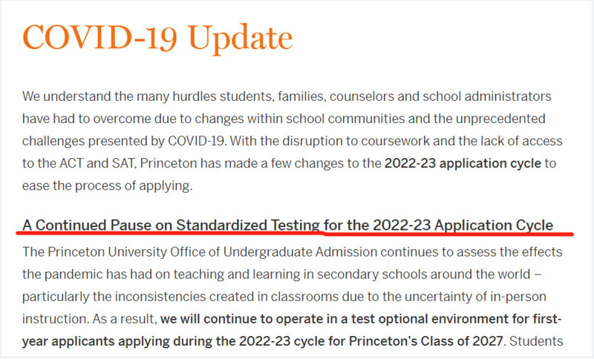This screenshot has height=359, width=594.
Task: Click the underlined Continued Pause on Standardized Testing heading
Action: point(287,225)
